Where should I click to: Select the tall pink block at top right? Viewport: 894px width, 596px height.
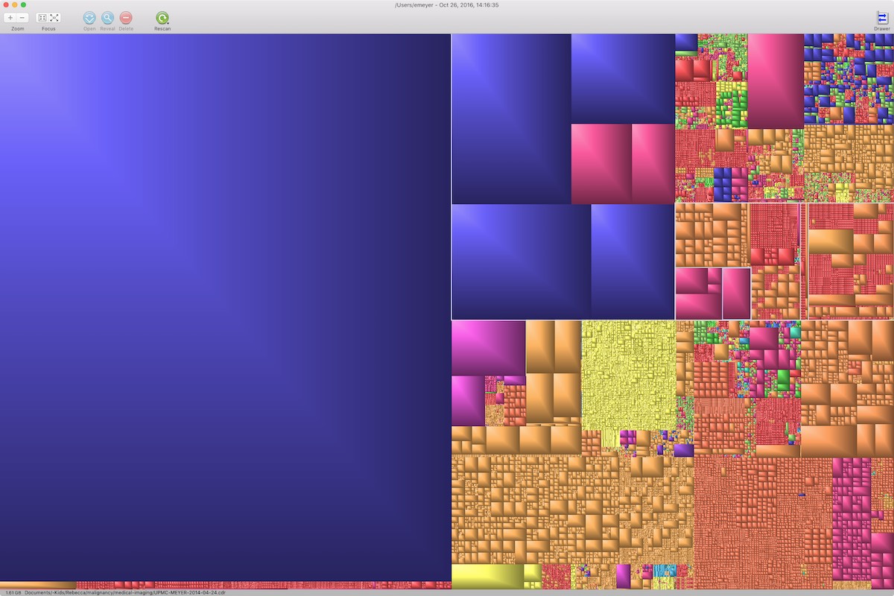click(775, 80)
